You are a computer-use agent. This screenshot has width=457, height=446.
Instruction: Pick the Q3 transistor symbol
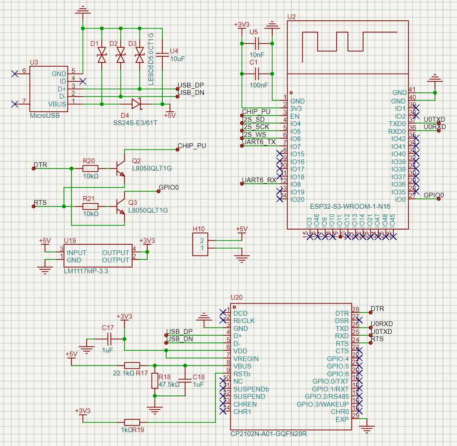pyautogui.click(x=120, y=207)
